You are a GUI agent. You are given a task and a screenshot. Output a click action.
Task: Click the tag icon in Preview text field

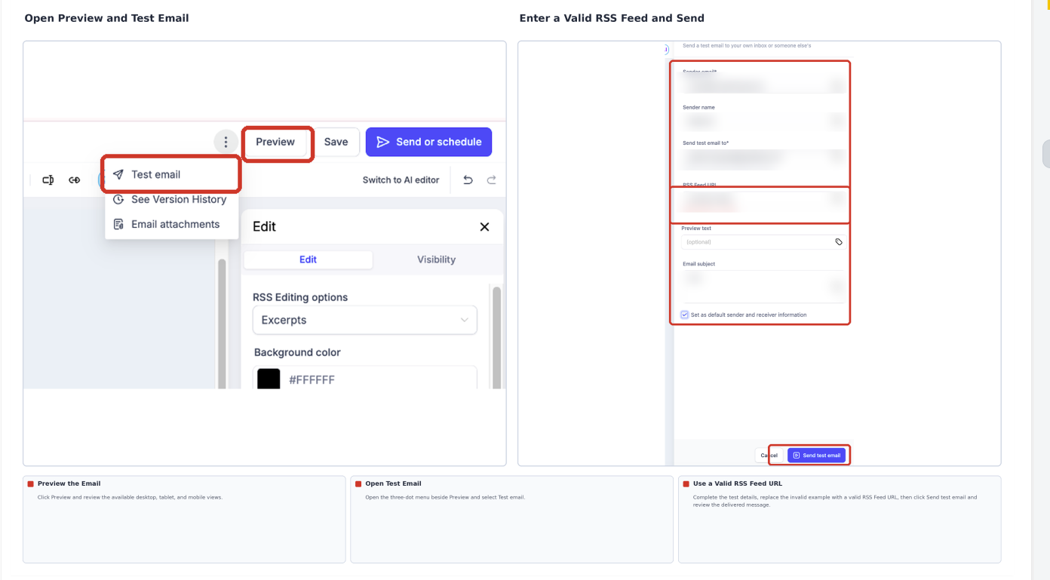(839, 242)
